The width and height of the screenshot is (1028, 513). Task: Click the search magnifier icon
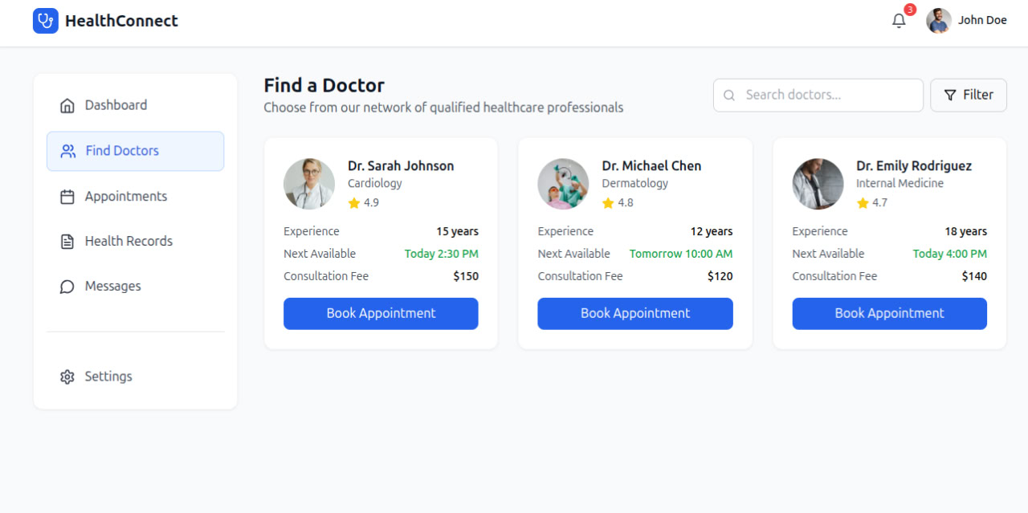[728, 95]
